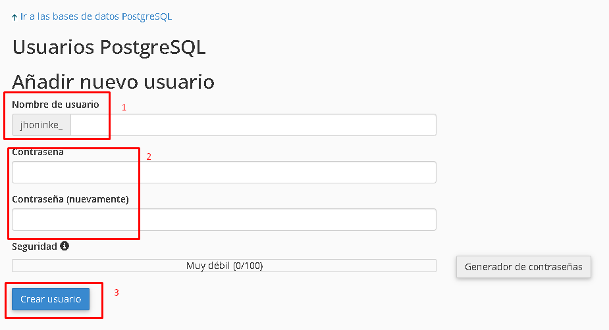Click the red annotation number 3
Viewport: 609px width, 330px height.
pos(116,293)
